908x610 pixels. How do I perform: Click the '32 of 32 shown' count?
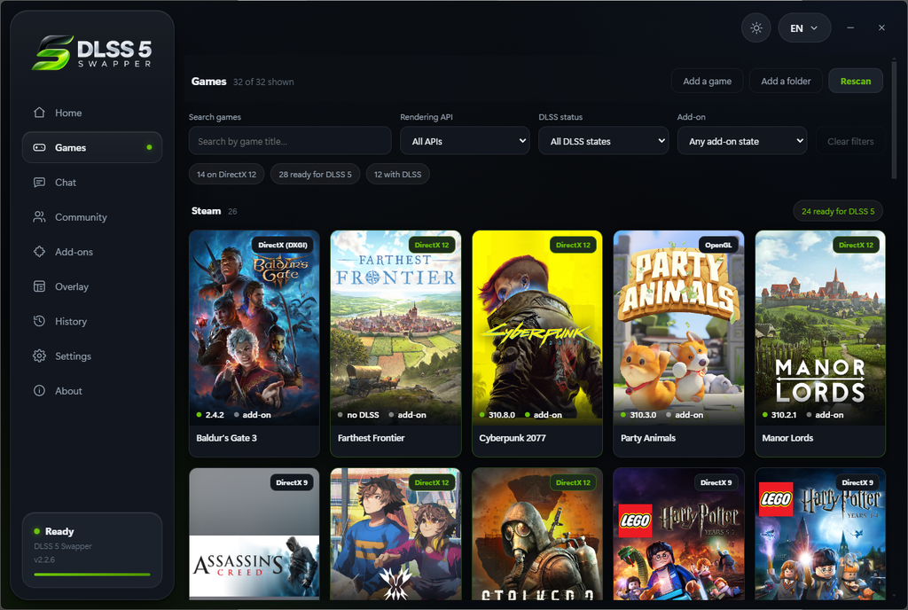pos(263,82)
